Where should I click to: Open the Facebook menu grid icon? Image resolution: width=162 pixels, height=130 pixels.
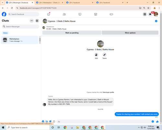coord(145,14)
